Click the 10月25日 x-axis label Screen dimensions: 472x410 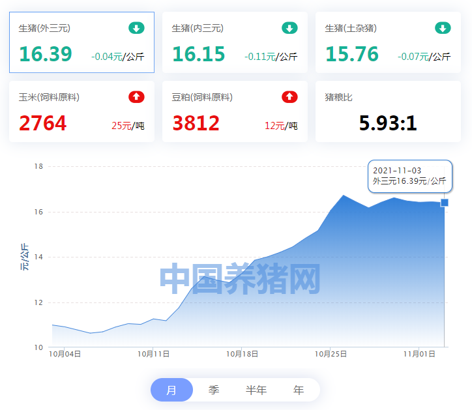[x=331, y=354]
